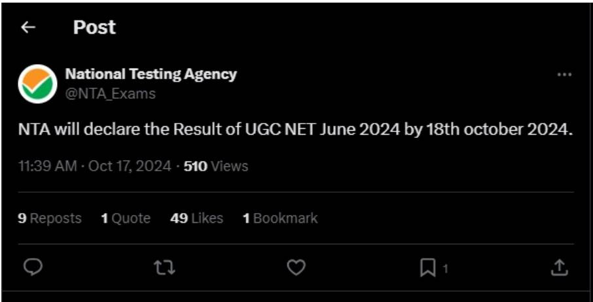The height and width of the screenshot is (302, 593).
Task: Share the post via the upload-arrow icon
Action: coord(559,267)
